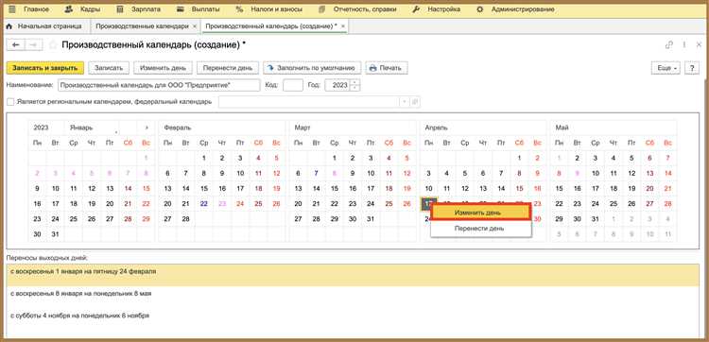Focus the Год value field
The image size is (709, 342).
(x=337, y=85)
